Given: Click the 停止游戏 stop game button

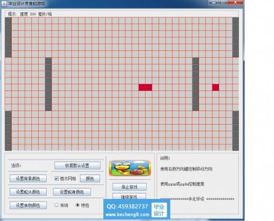Looking at the screenshot, I should coord(130,187).
